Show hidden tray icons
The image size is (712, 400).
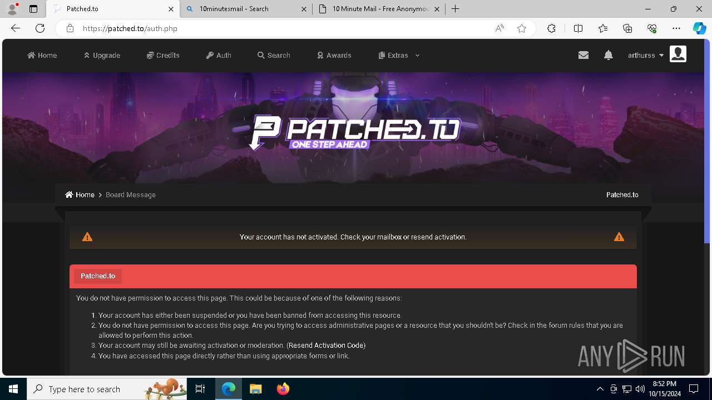click(600, 389)
